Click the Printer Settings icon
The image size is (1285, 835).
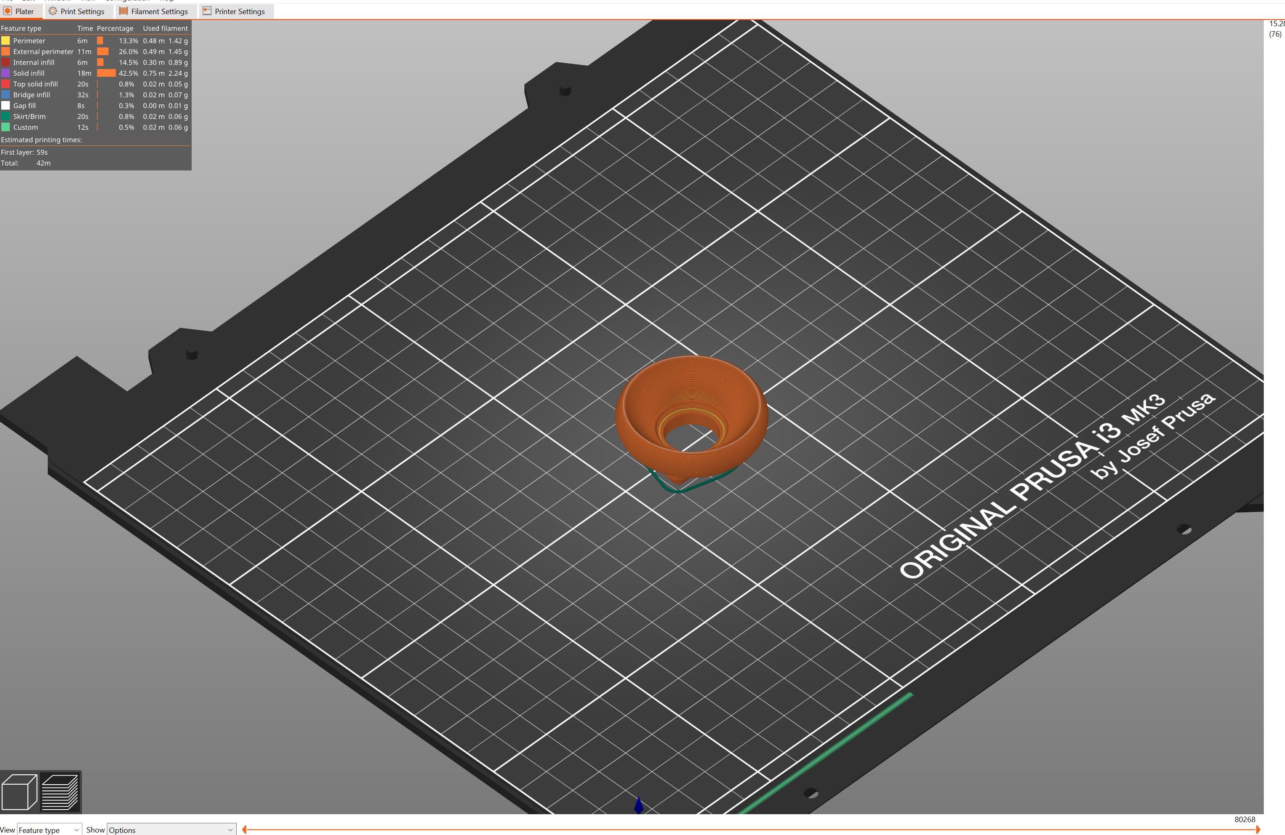207,11
